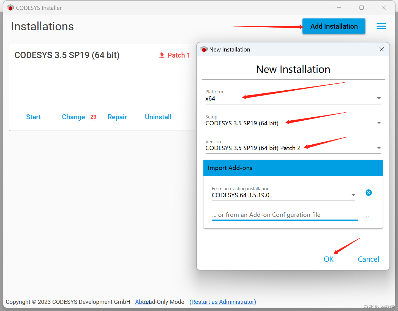Browse for Add-on Configuration file
Image resolution: width=398 pixels, height=311 pixels.
coord(368,217)
